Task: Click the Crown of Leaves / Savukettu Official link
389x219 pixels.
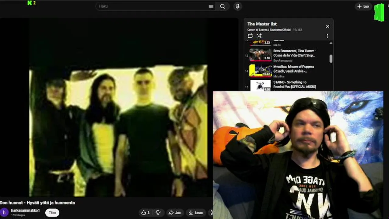Action: (x=269, y=30)
